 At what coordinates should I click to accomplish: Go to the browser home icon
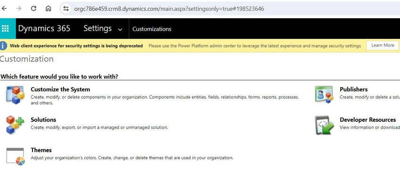pos(48,8)
